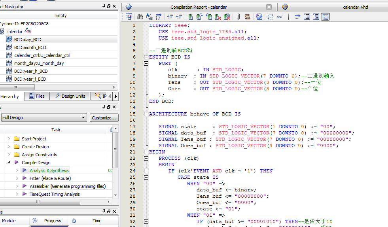Screen dimensions: 388x227
Task: Expand the Fitter (Place & Route) task
Action: tap(17, 178)
